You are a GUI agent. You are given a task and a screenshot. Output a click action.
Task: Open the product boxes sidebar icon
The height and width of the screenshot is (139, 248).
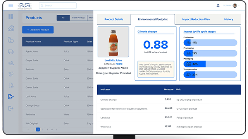pos(11,28)
